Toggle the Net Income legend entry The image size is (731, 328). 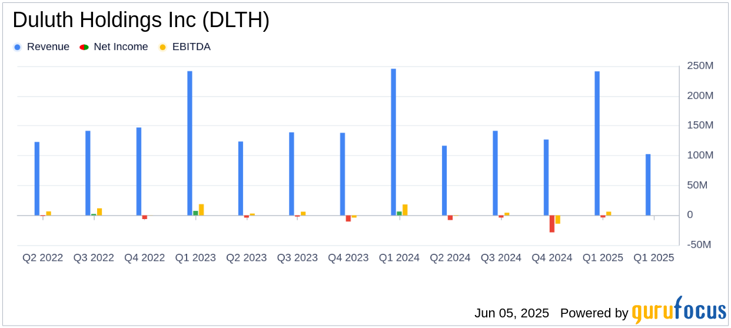coord(114,47)
